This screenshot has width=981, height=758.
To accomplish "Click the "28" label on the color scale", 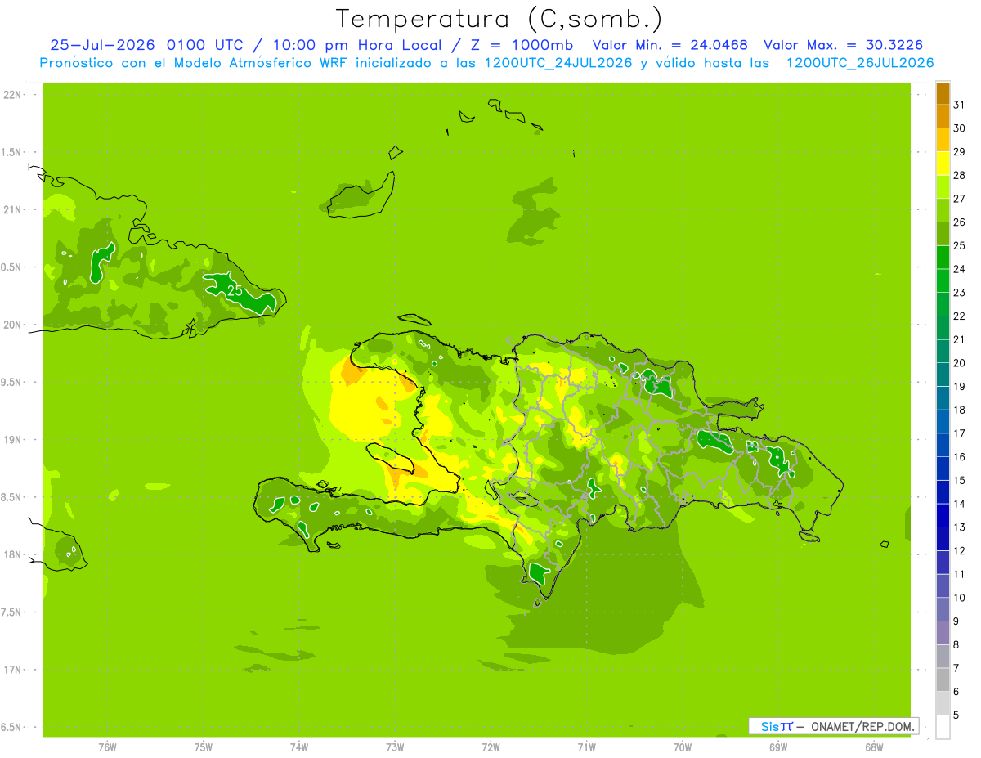I will click(959, 174).
